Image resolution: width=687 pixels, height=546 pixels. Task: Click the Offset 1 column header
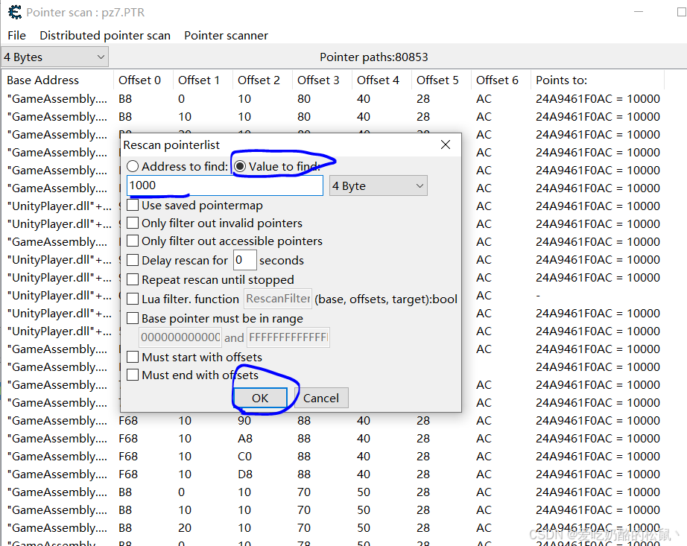pyautogui.click(x=203, y=80)
